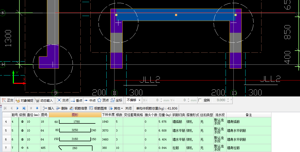Click the first JLL2 beam label
This screenshot has height=152, width=300.
click(x=150, y=80)
